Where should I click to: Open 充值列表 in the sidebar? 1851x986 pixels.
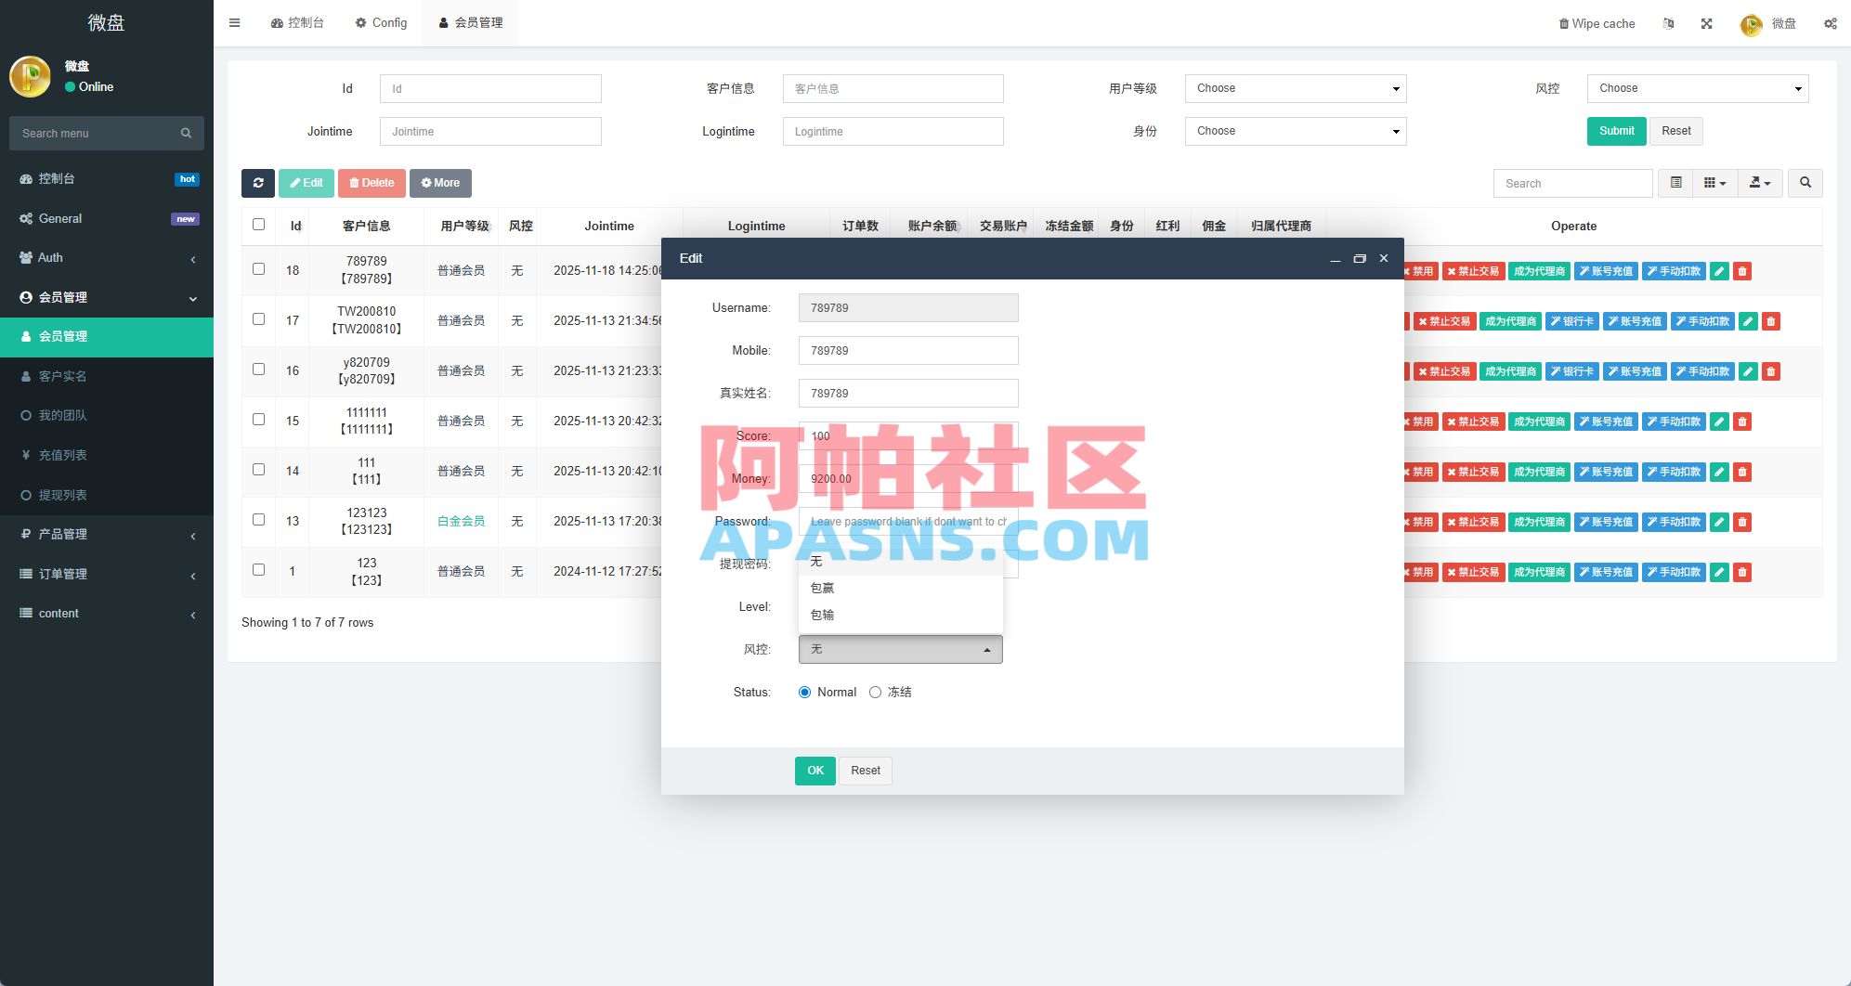pos(107,455)
